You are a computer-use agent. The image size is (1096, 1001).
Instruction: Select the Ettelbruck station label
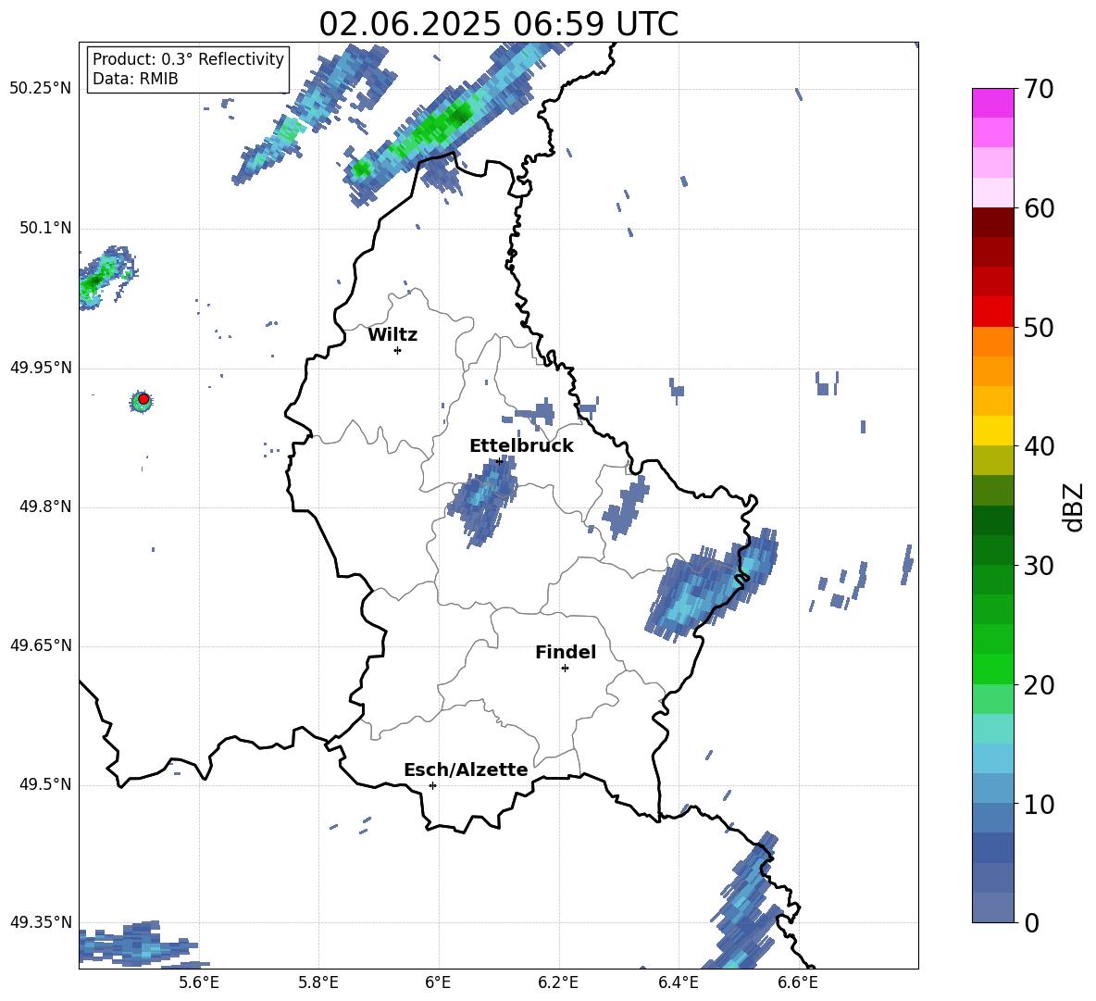(521, 446)
